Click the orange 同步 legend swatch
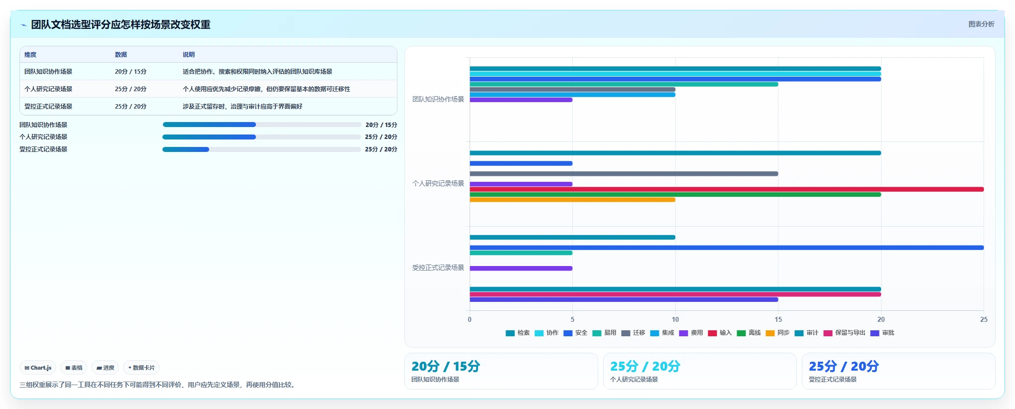Image resolution: width=1015 pixels, height=409 pixels. coord(770,333)
